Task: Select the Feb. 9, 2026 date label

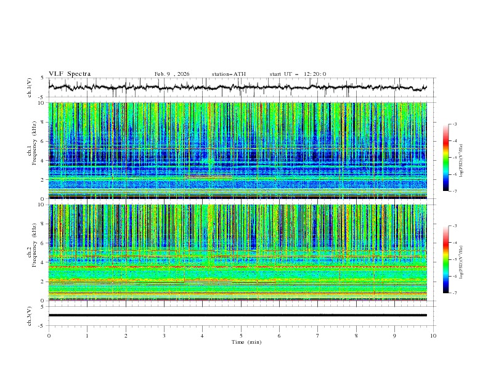Action: (x=172, y=74)
